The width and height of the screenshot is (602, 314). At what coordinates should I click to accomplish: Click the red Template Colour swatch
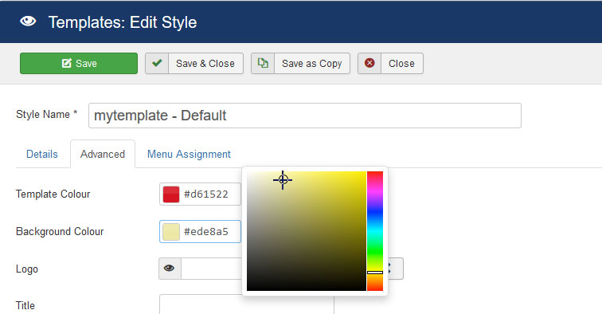pyautogui.click(x=171, y=194)
